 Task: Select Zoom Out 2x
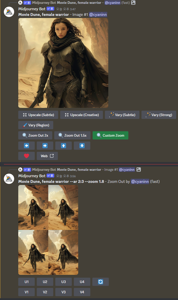[35, 135]
